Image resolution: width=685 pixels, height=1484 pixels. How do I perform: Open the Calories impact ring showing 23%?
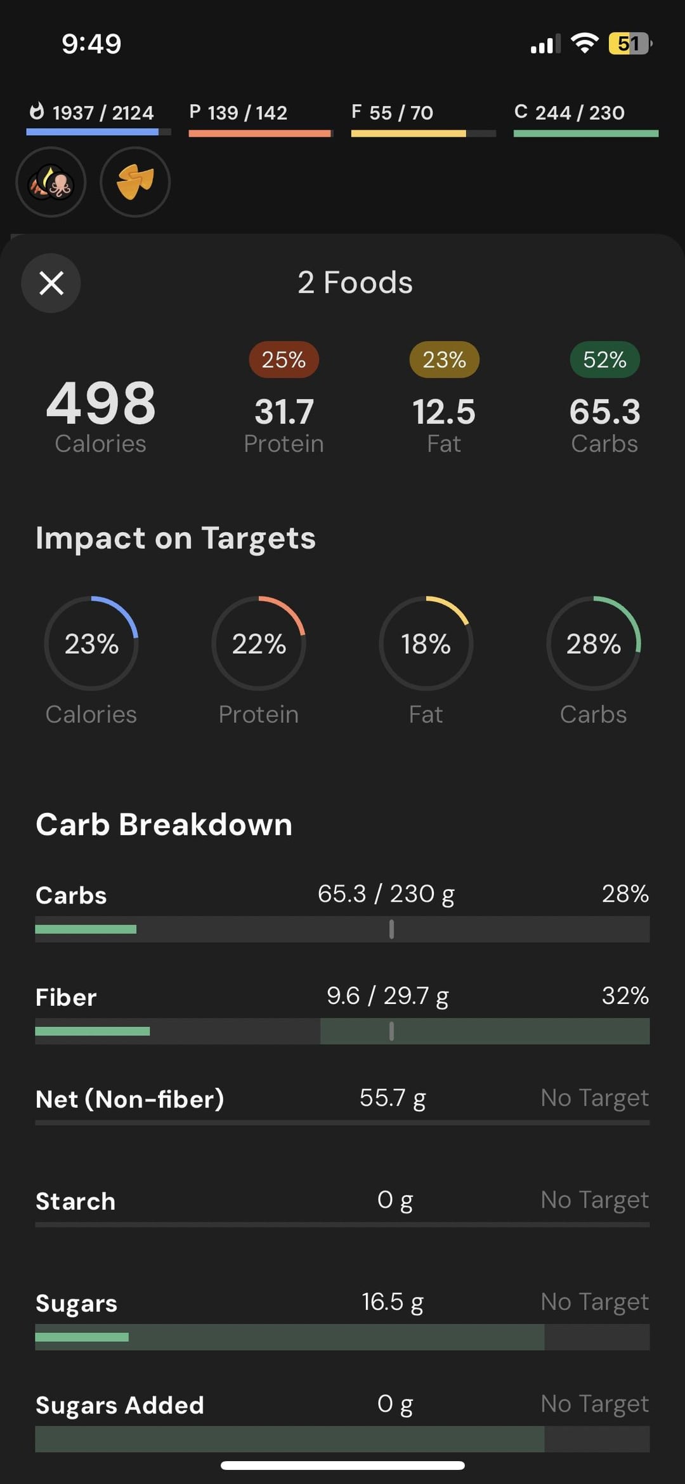click(x=91, y=643)
